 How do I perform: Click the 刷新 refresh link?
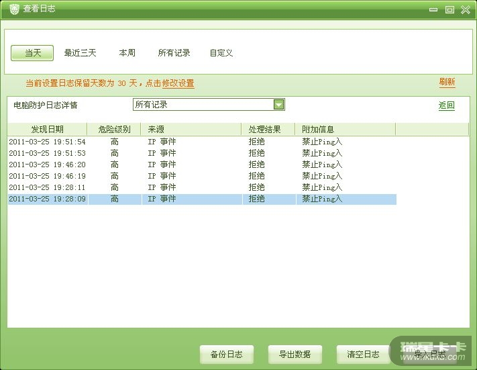coord(447,82)
